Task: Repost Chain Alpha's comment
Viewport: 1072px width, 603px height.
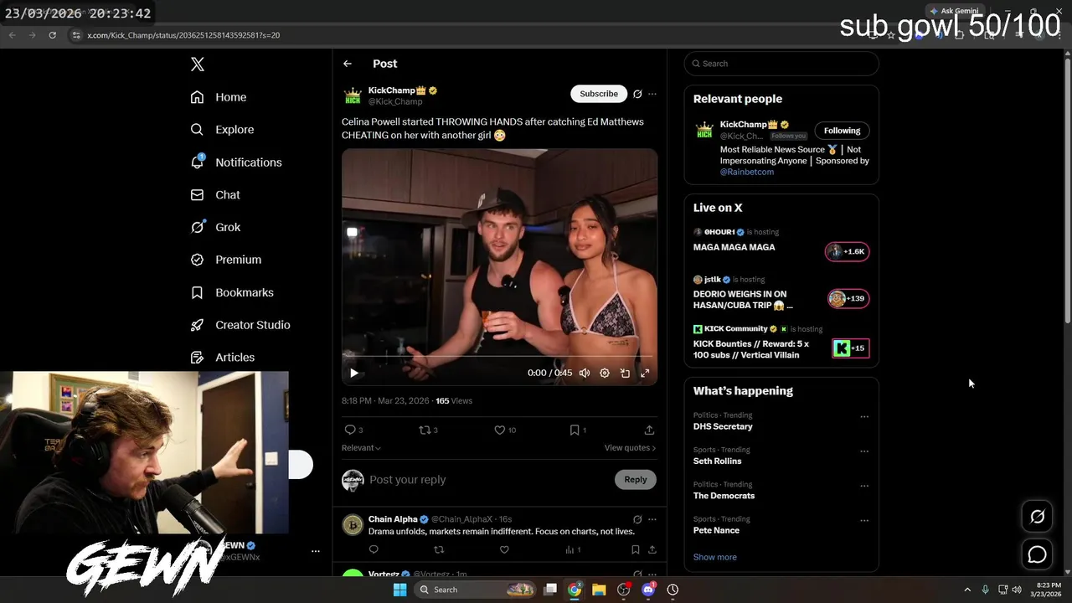Action: (439, 549)
